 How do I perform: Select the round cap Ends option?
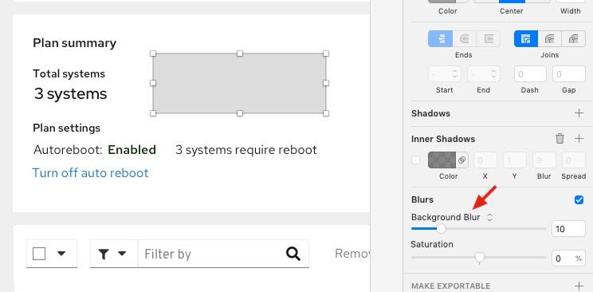tap(464, 39)
